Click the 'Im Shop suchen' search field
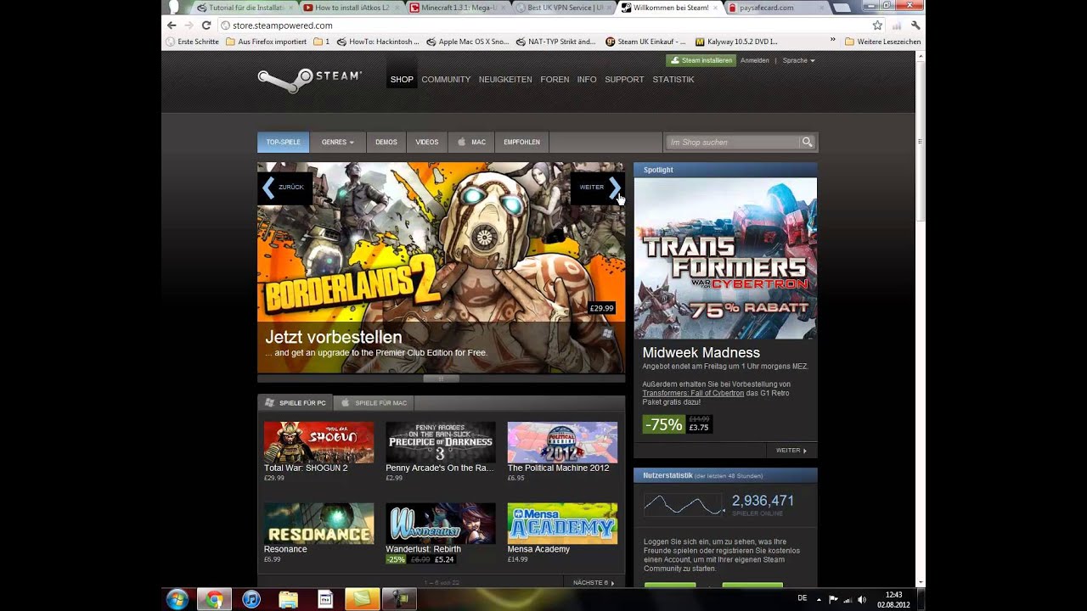The width and height of the screenshot is (1087, 611). (733, 142)
